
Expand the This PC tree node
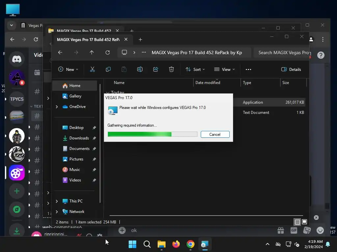coord(57,201)
